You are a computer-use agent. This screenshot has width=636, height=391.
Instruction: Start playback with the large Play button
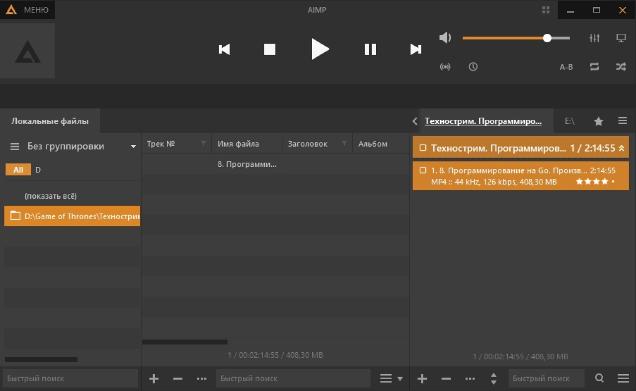pyautogui.click(x=320, y=49)
